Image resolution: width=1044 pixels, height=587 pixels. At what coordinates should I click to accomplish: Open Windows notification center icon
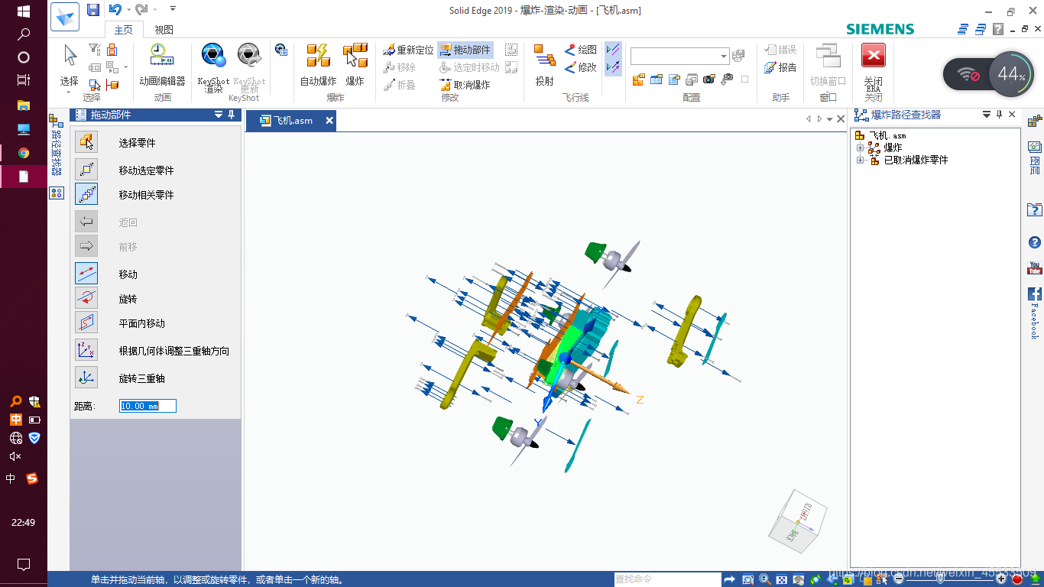[23, 565]
